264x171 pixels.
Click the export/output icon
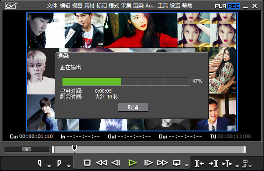point(245,164)
